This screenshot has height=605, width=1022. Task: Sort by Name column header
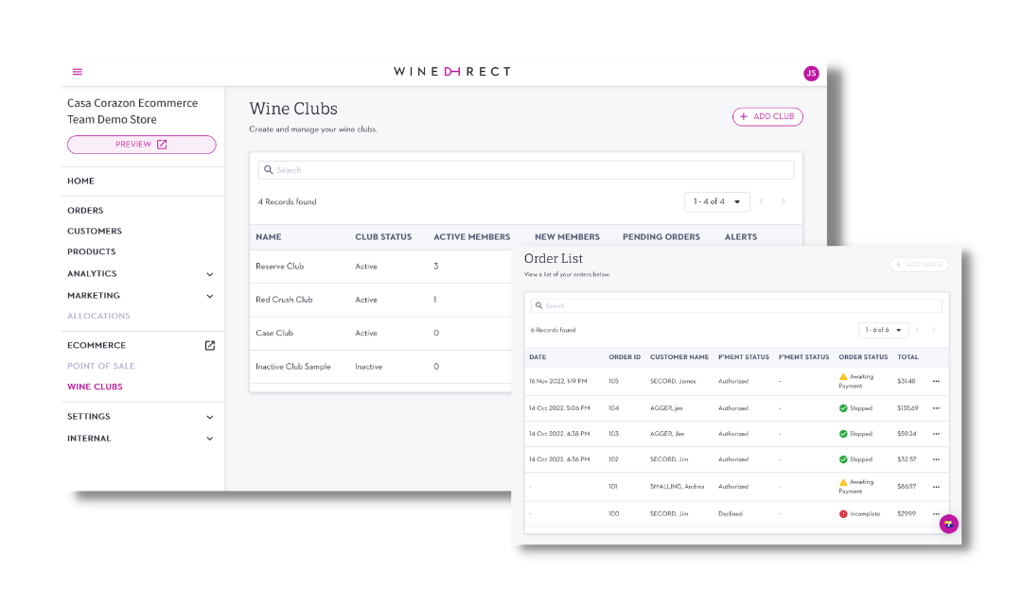(x=269, y=237)
